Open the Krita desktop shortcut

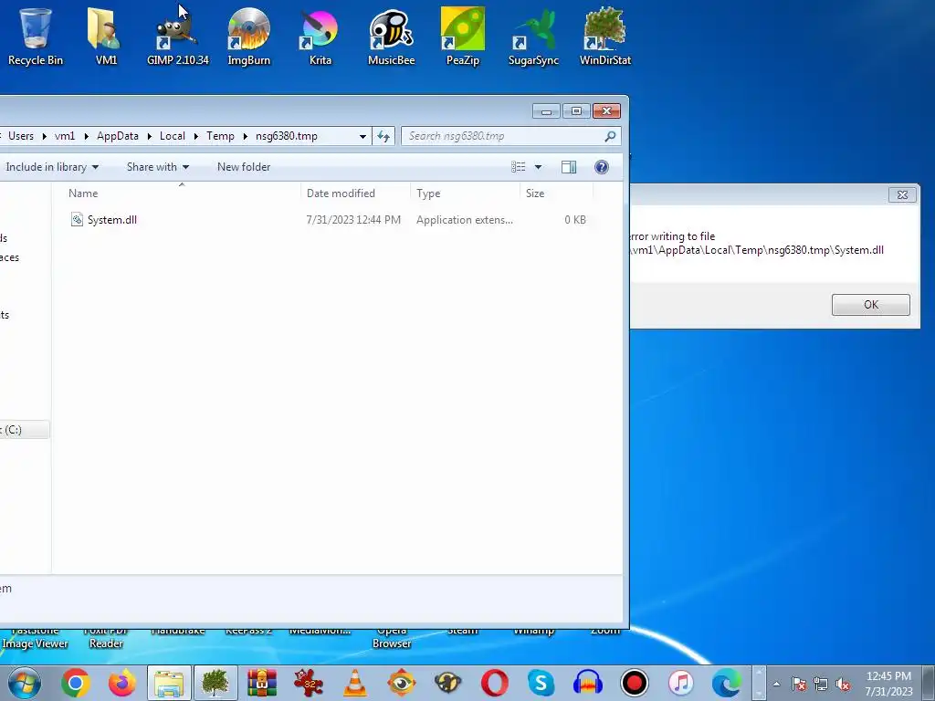(320, 37)
